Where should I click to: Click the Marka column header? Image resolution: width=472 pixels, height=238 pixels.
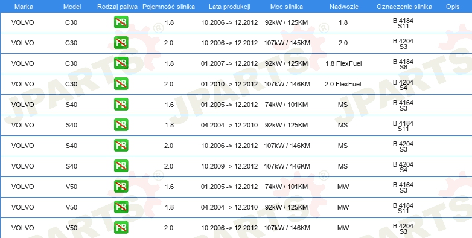pos(24,7)
